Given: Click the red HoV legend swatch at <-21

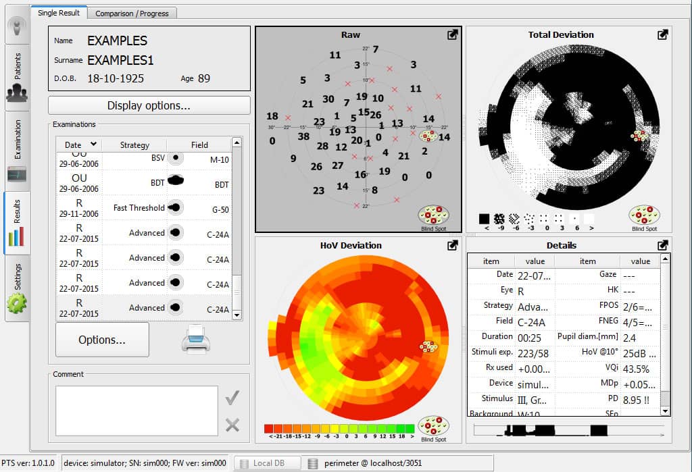Looking at the screenshot, I should point(269,428).
